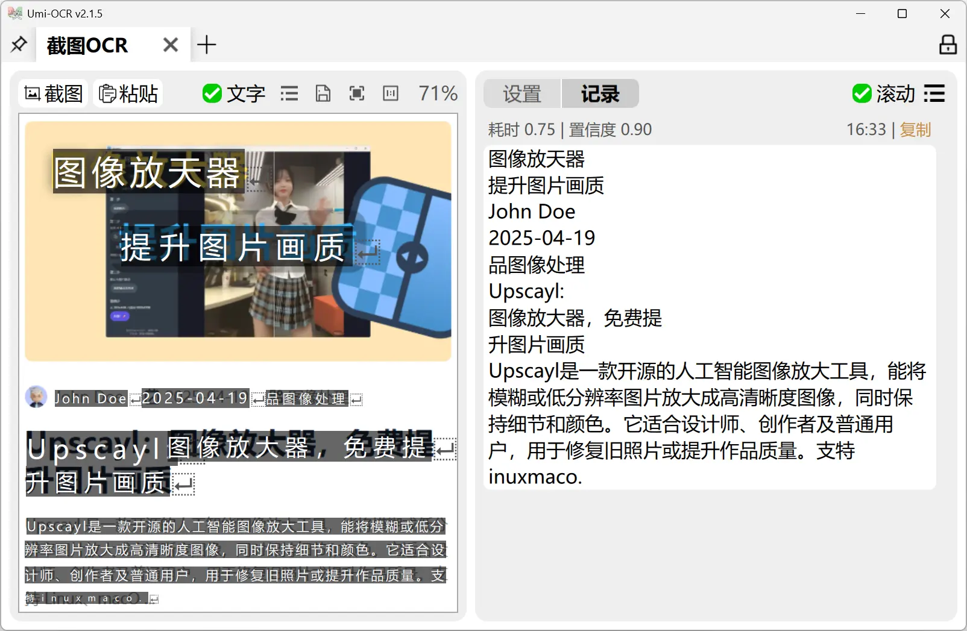Click the 复制 copy link

click(x=915, y=130)
